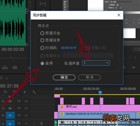
Task: Check the 忽略小时 checkbox
Action: tap(88, 48)
